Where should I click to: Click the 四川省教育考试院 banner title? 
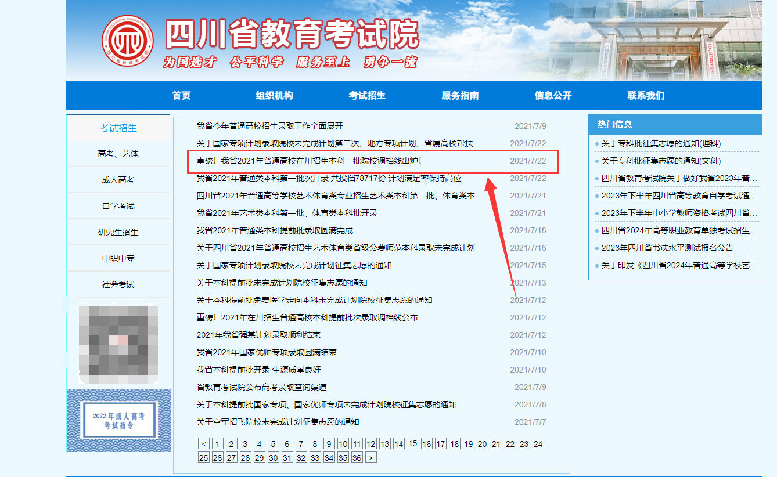[293, 34]
